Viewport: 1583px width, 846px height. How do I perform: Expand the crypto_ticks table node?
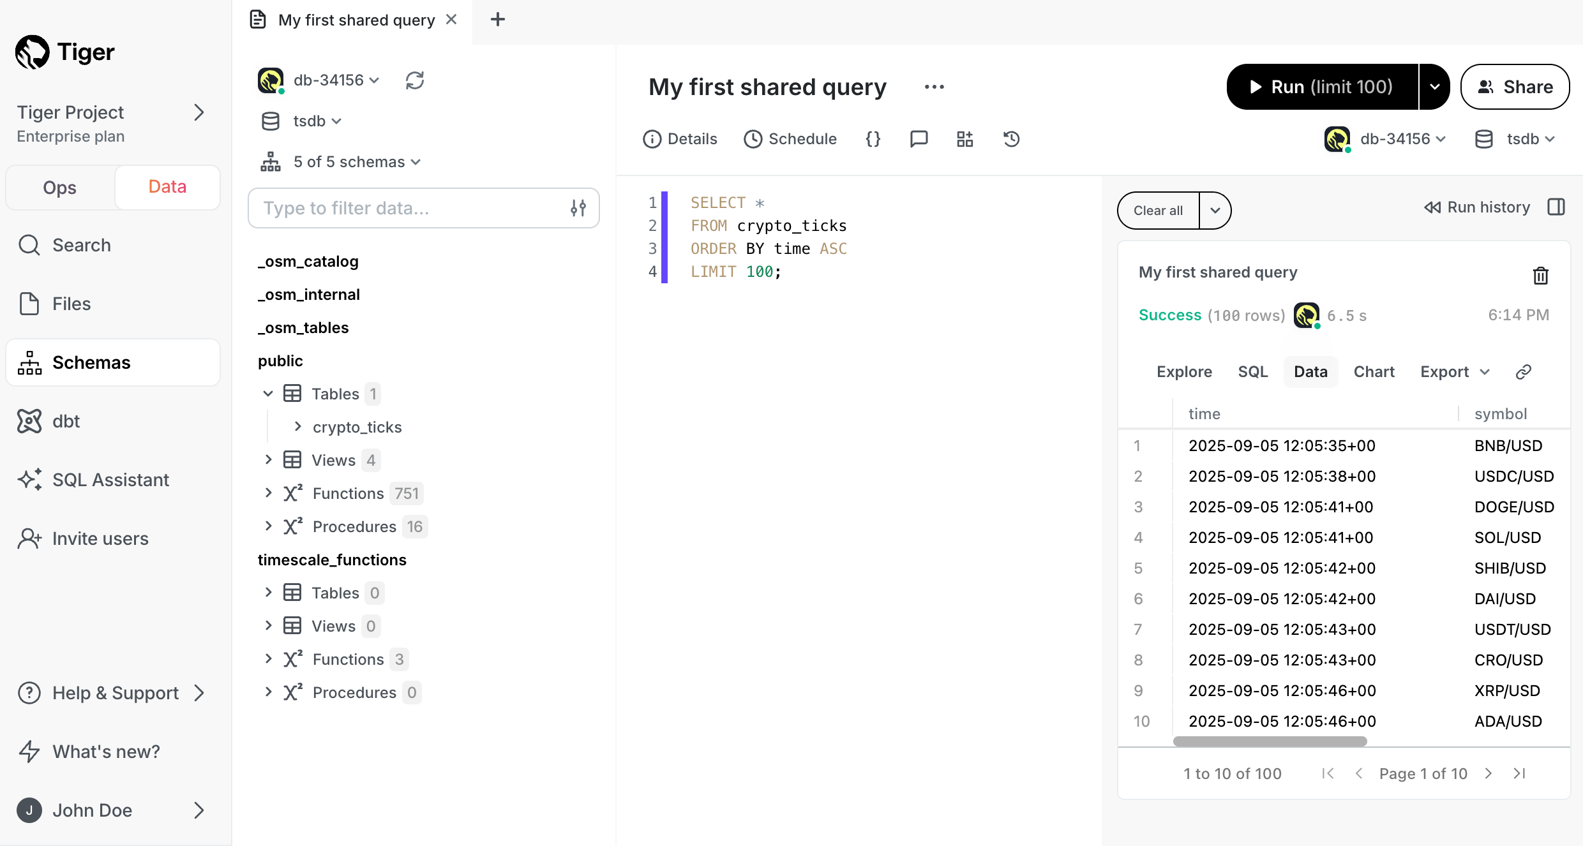(297, 427)
